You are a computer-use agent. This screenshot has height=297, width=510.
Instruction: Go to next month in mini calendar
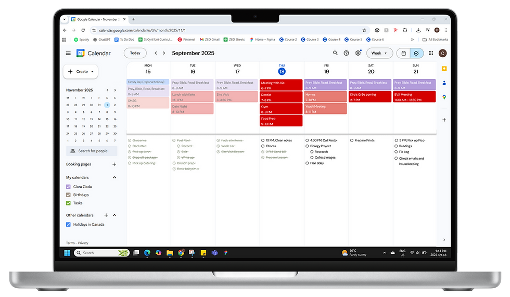tap(115, 90)
